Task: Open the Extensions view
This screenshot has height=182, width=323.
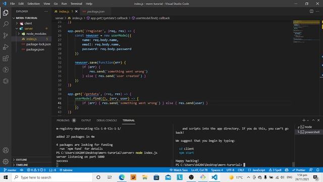Action: point(6,59)
